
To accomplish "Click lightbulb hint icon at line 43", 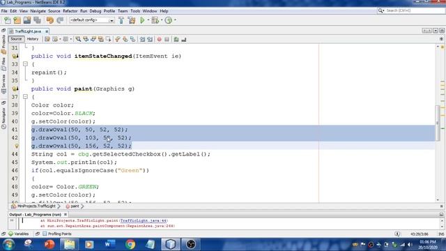I will click(17, 146).
